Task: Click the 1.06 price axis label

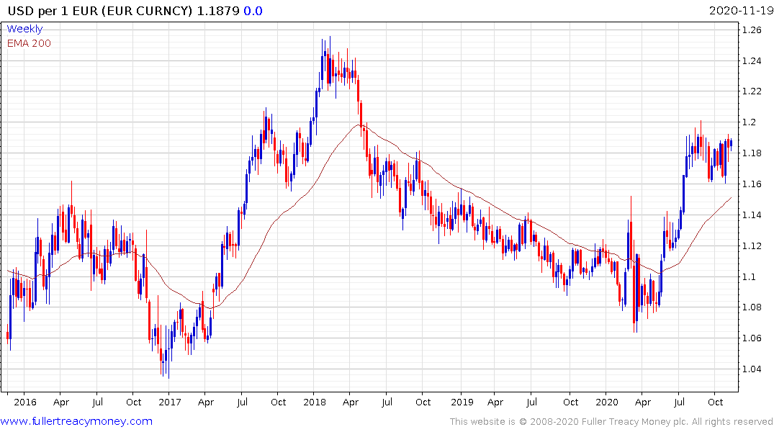Action: pos(752,338)
